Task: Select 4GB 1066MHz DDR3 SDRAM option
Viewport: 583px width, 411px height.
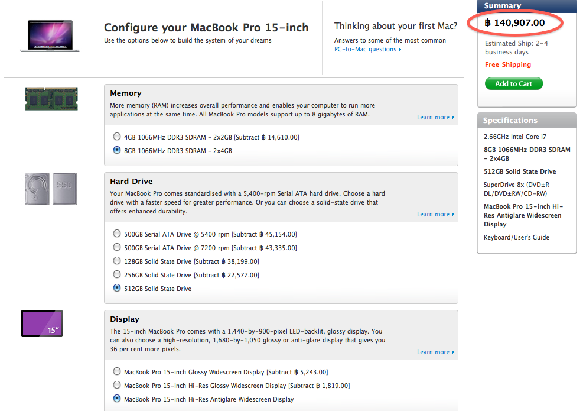Action: [x=117, y=137]
